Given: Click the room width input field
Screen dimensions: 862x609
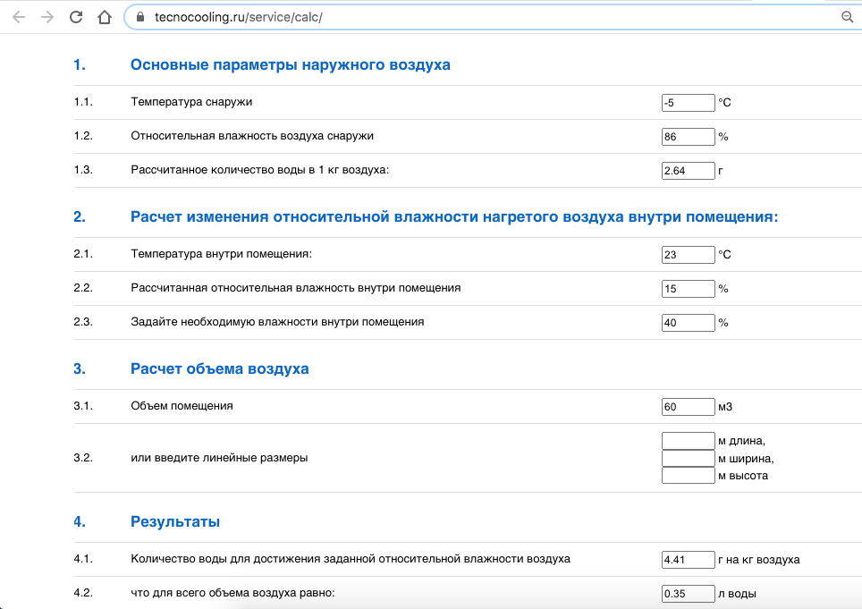Looking at the screenshot, I should 688,459.
